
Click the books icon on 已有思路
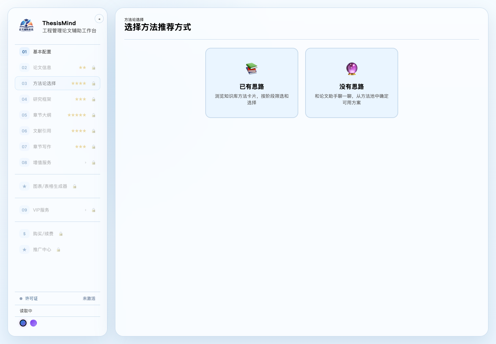[x=252, y=68]
